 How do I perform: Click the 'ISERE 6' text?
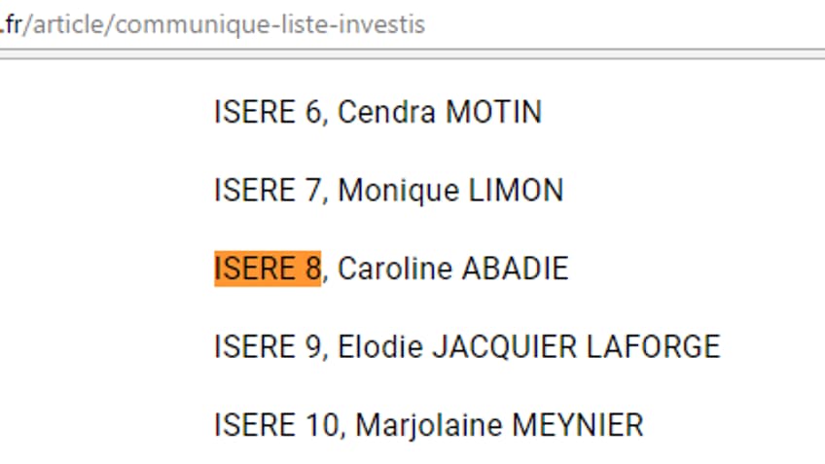pyautogui.click(x=268, y=112)
